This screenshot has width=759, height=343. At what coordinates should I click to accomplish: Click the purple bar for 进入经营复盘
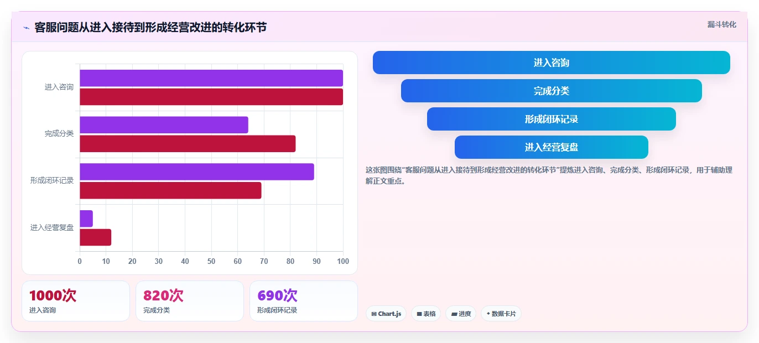(x=86, y=219)
